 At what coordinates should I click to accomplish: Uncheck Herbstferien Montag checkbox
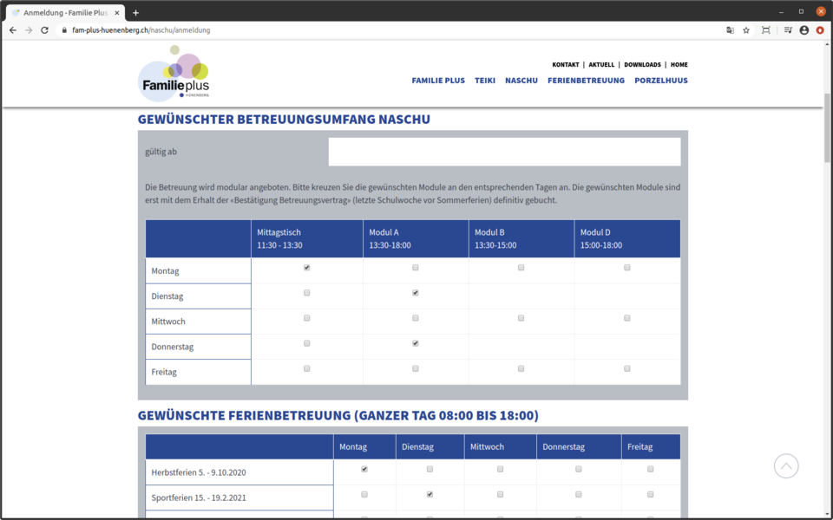click(x=364, y=469)
